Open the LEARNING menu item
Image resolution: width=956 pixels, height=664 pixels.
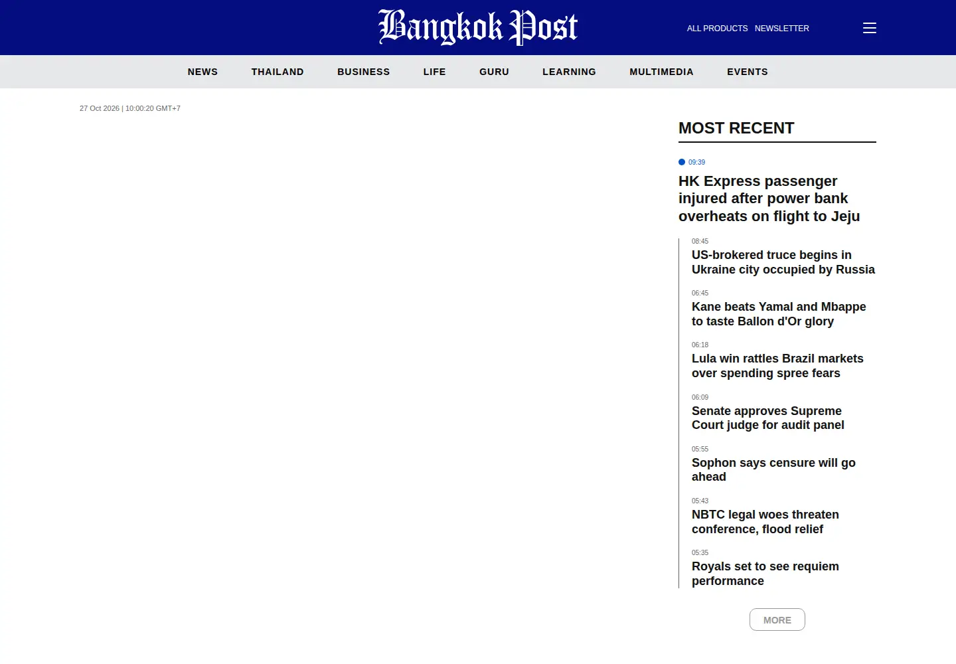[x=570, y=72]
